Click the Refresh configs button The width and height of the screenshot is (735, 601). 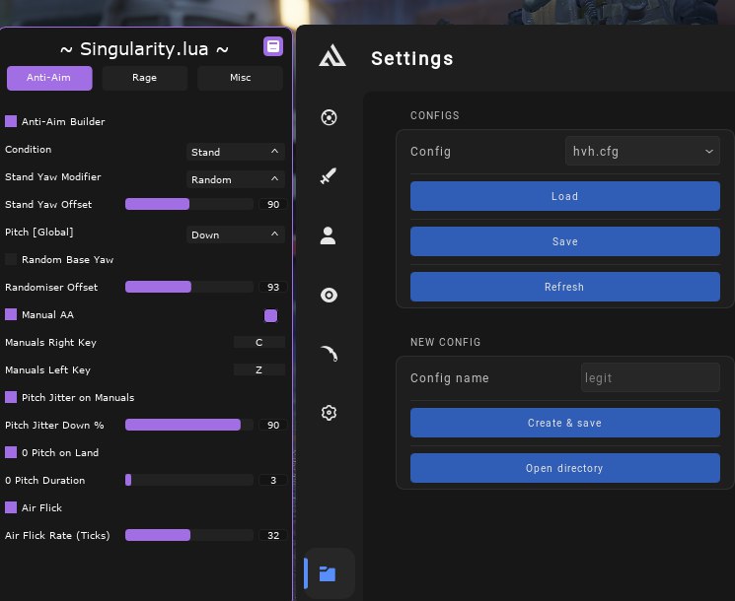click(x=565, y=287)
